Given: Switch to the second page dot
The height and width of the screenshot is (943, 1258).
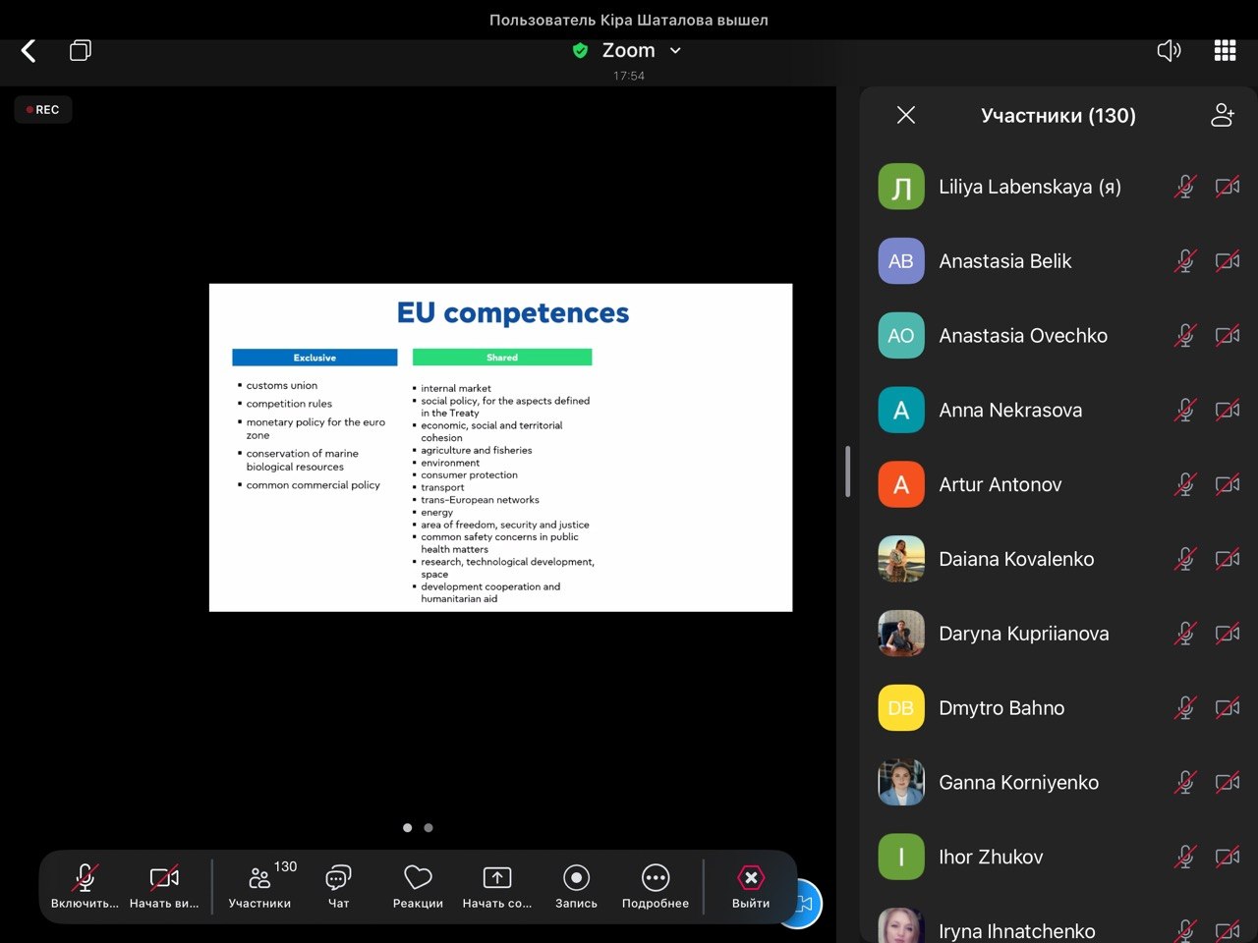Looking at the screenshot, I should [429, 828].
